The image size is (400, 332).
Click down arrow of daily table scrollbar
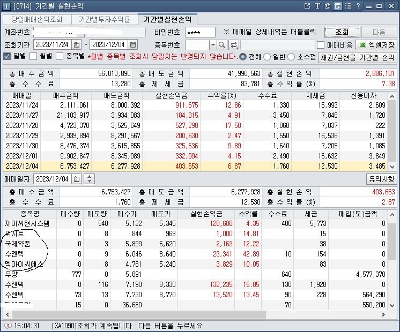(392, 167)
